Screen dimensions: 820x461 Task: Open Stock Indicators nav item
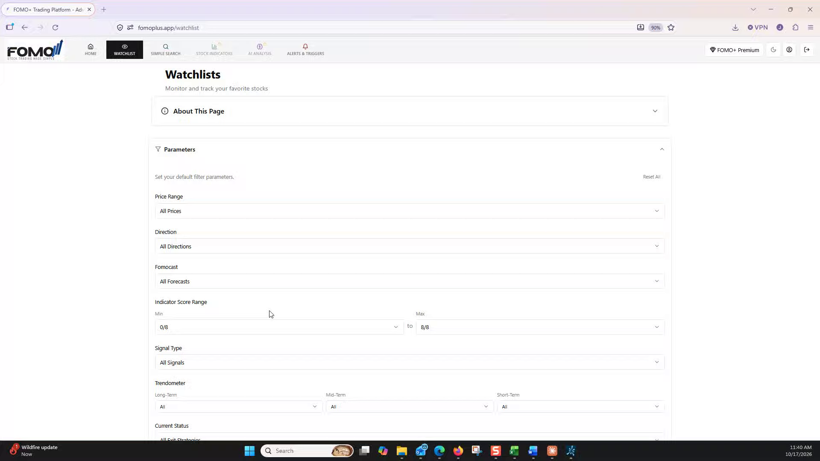(x=214, y=50)
